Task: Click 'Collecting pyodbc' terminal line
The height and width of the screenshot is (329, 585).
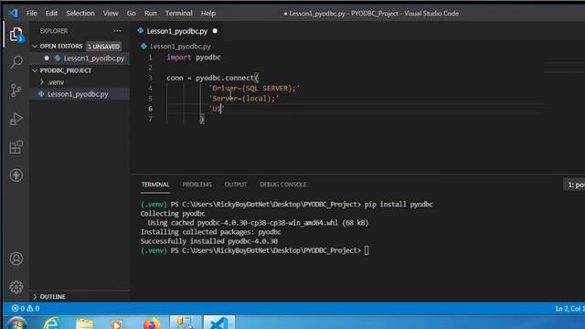Action: click(173, 214)
